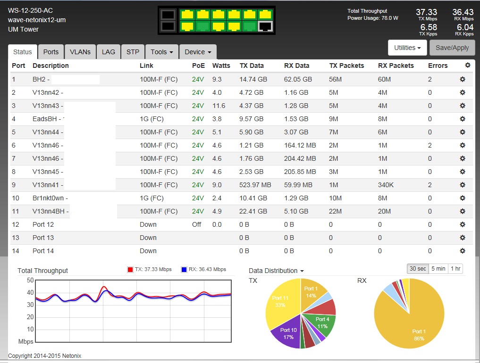
Task: Click the gear icon for Port 14
Action: pos(463,251)
